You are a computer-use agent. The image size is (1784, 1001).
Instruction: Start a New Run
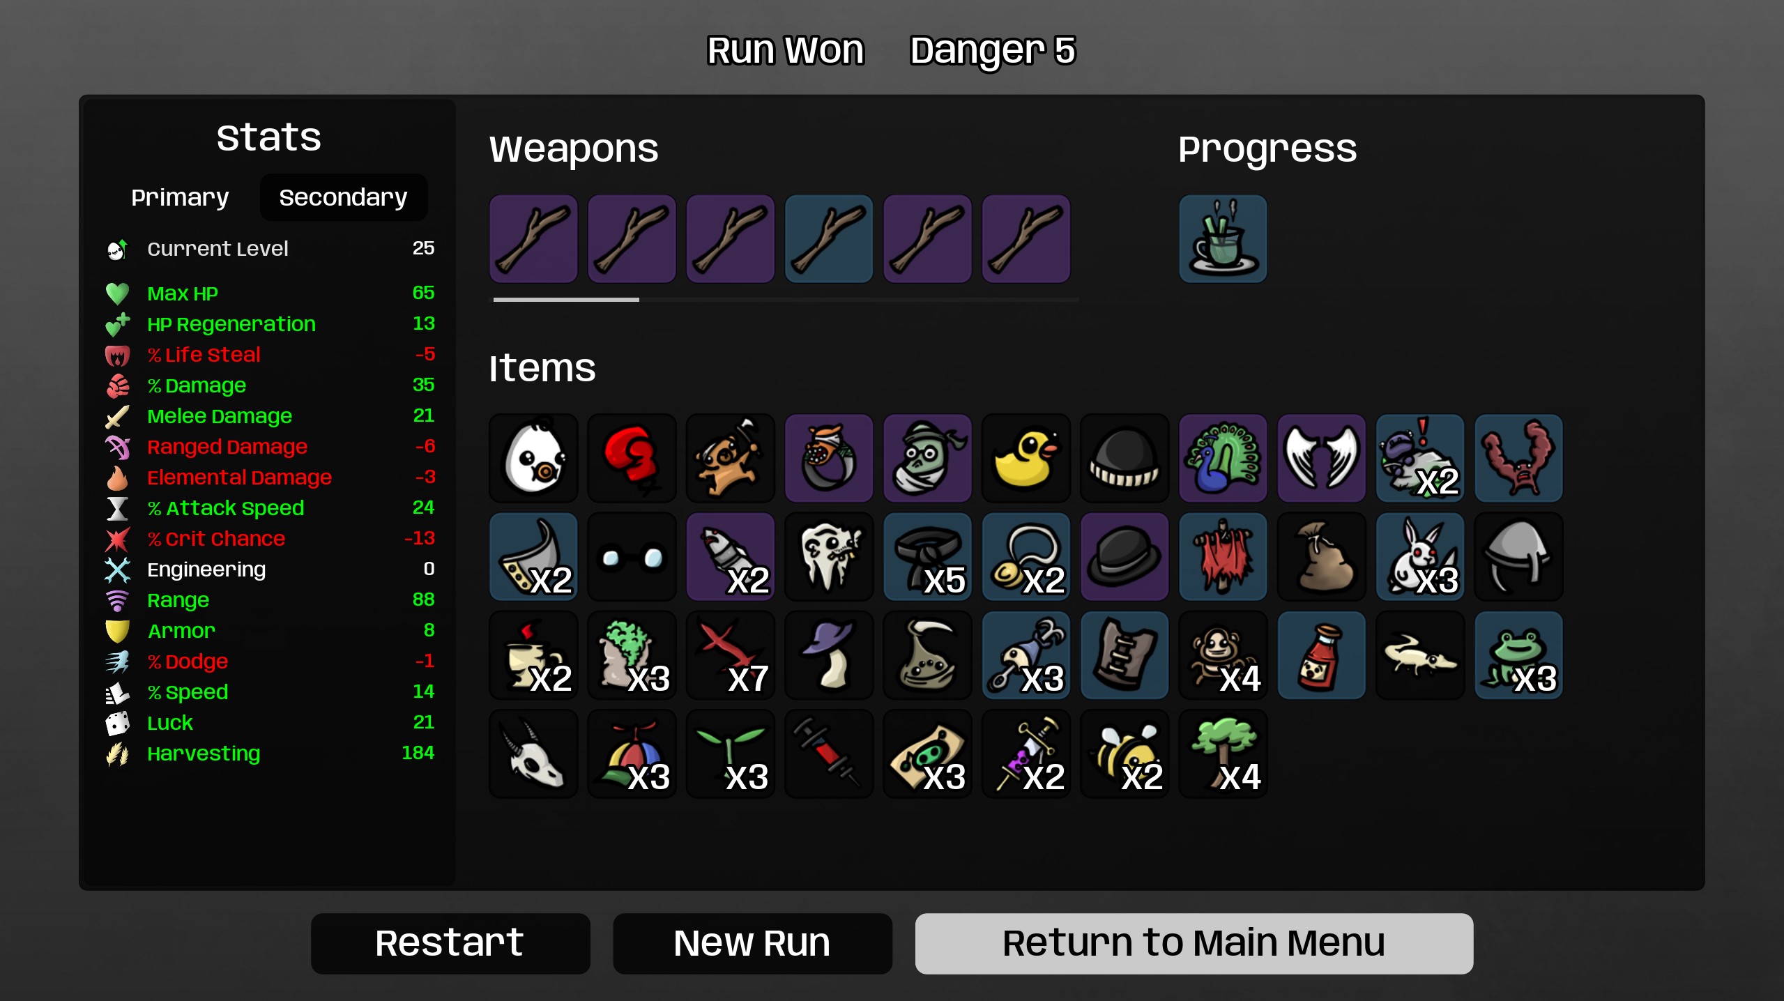(x=752, y=943)
